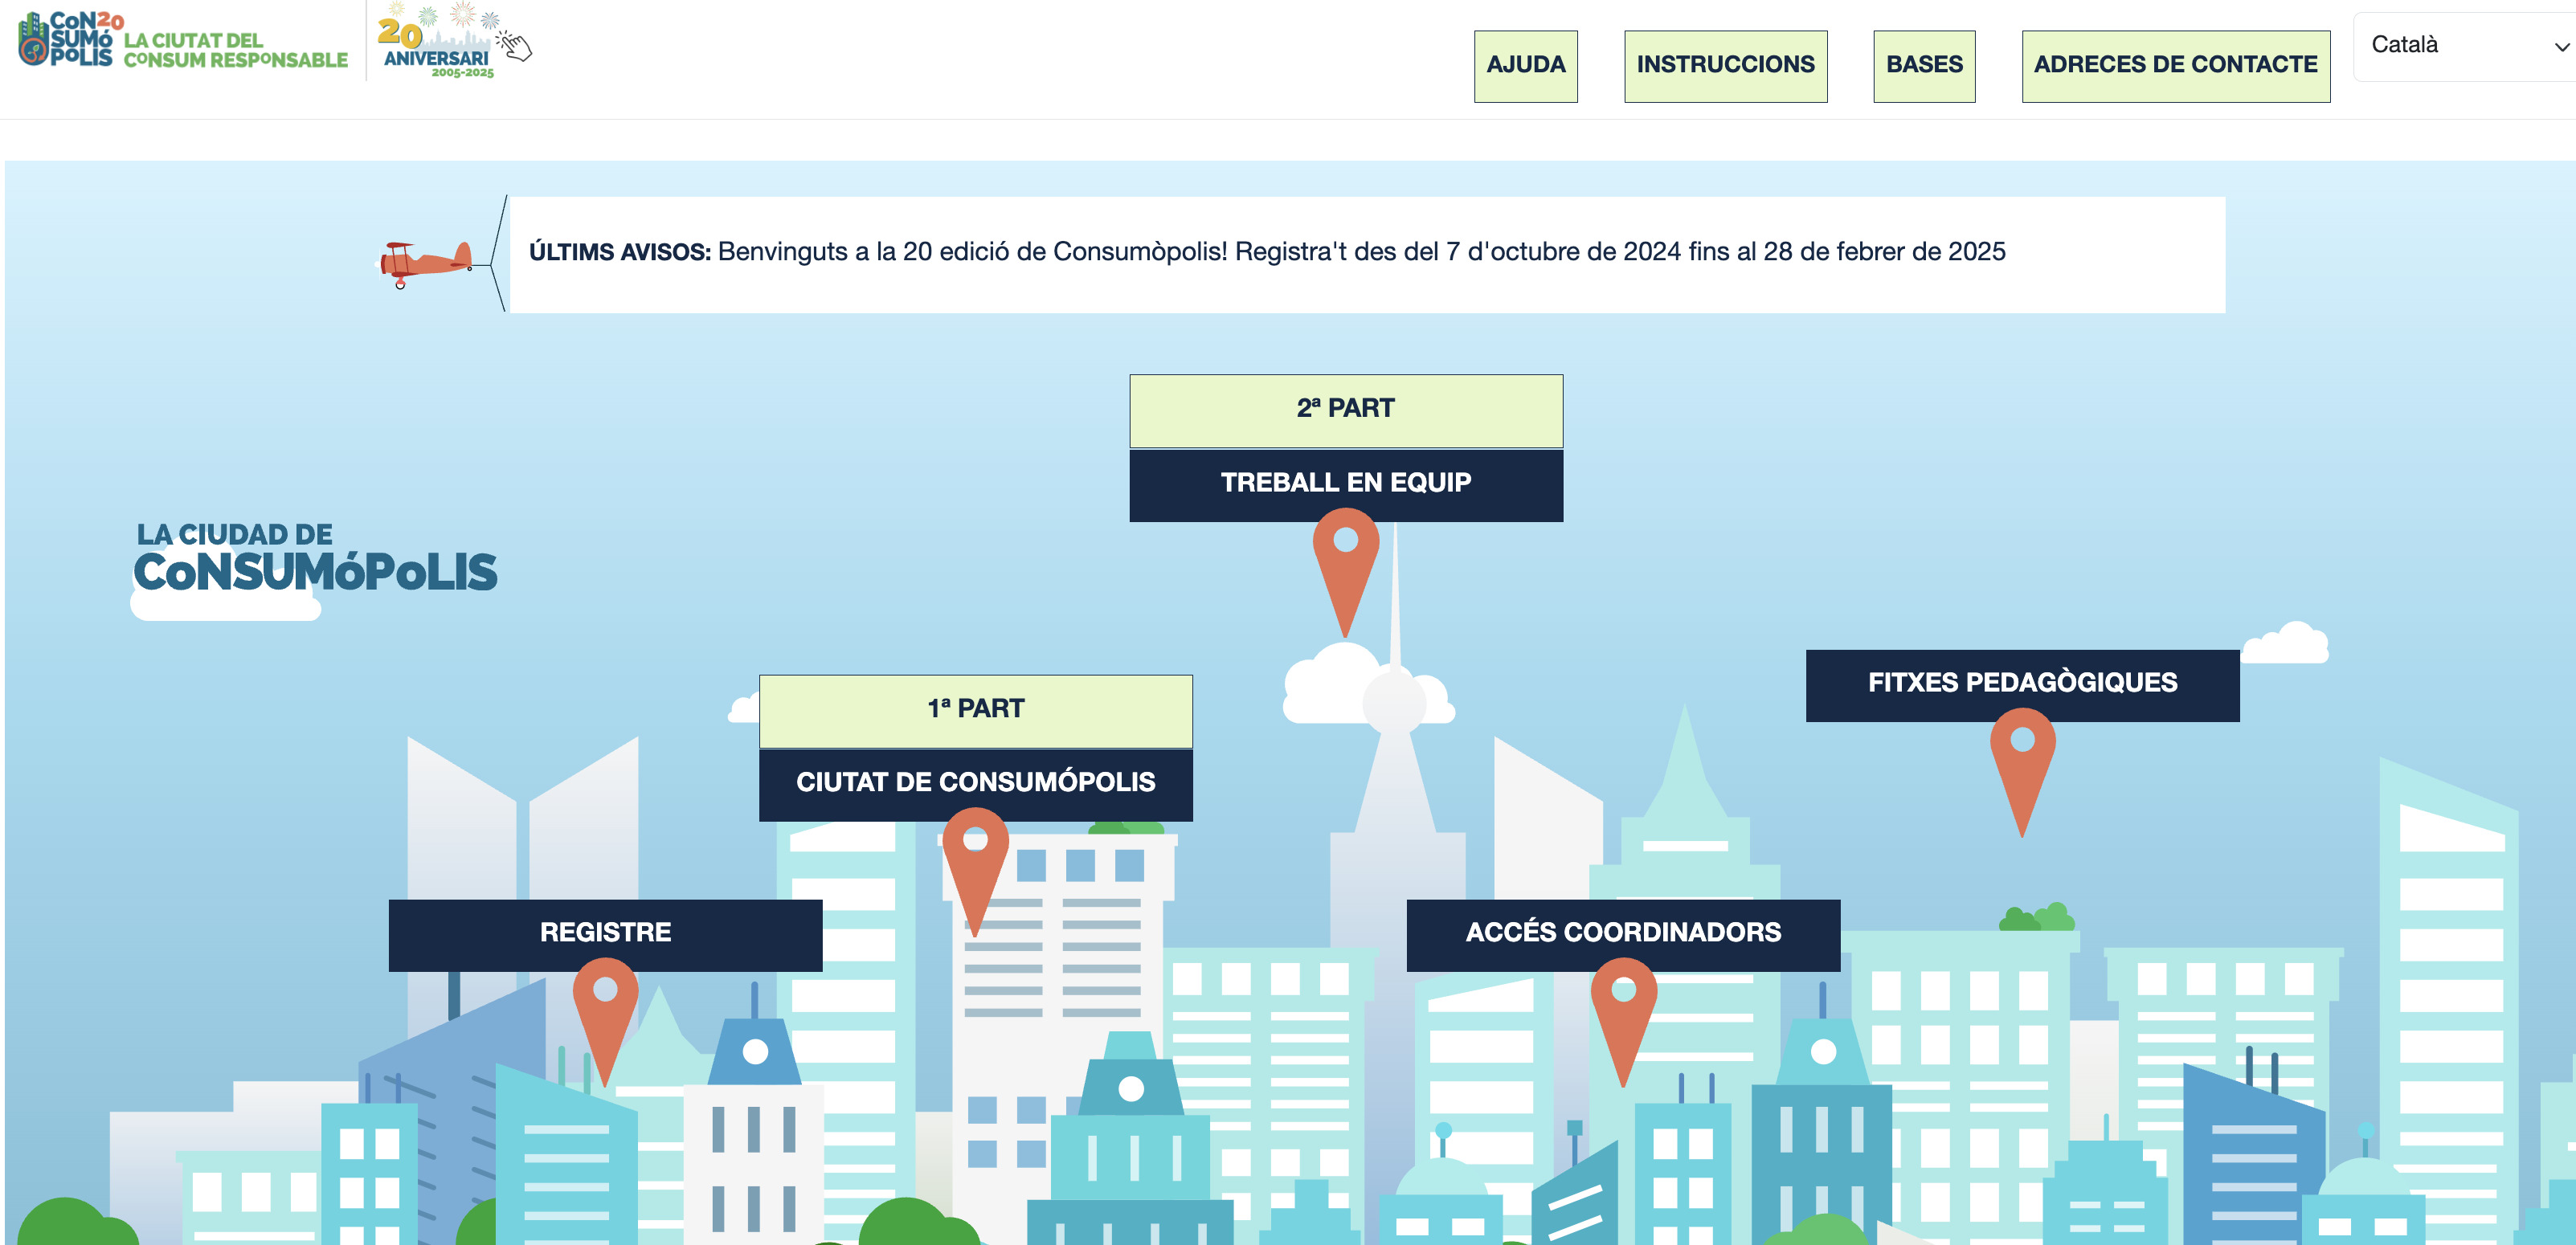Open Adreces de Contacte page

click(2175, 66)
